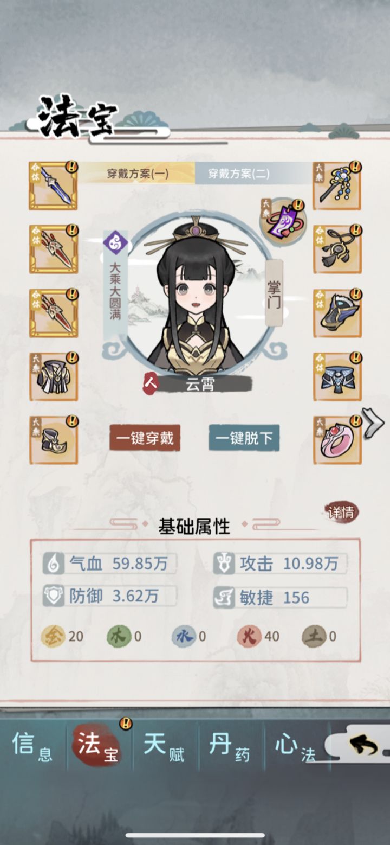This screenshot has height=845, width=390.
Task: Select the blue sword equipment slot
Action: pyautogui.click(x=53, y=185)
